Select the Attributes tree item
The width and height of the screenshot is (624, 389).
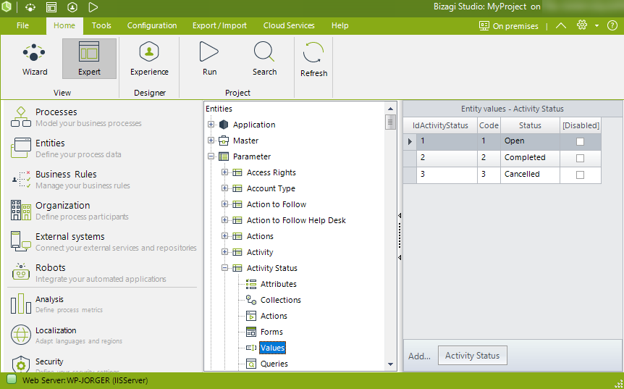click(278, 284)
